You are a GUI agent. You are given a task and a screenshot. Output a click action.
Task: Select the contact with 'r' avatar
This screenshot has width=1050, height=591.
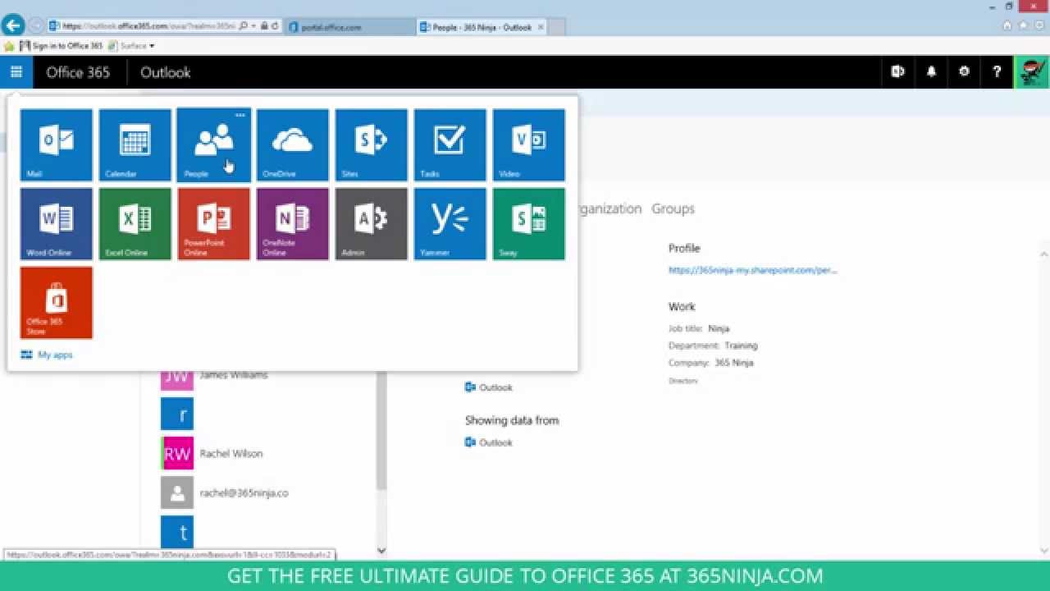click(x=177, y=414)
